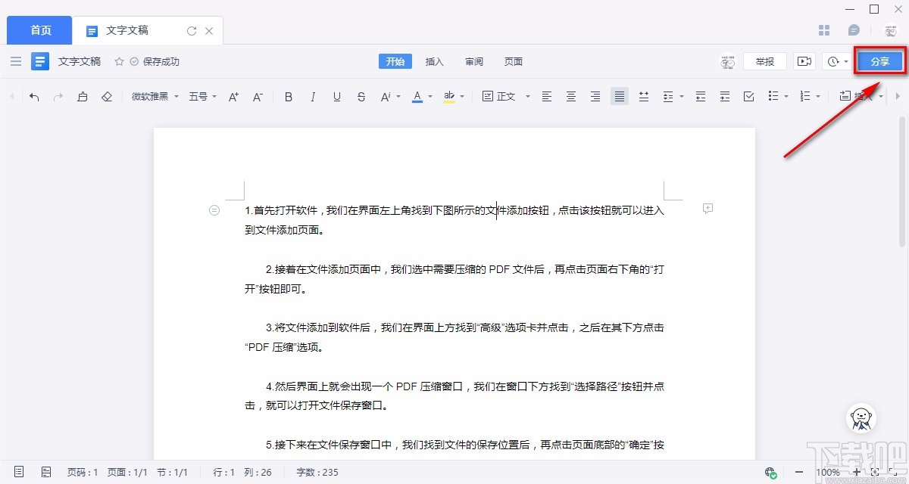Zoom out with the minus button

798,472
